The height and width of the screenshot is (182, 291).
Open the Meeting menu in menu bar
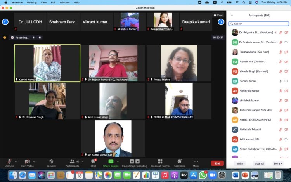coord(32,2)
